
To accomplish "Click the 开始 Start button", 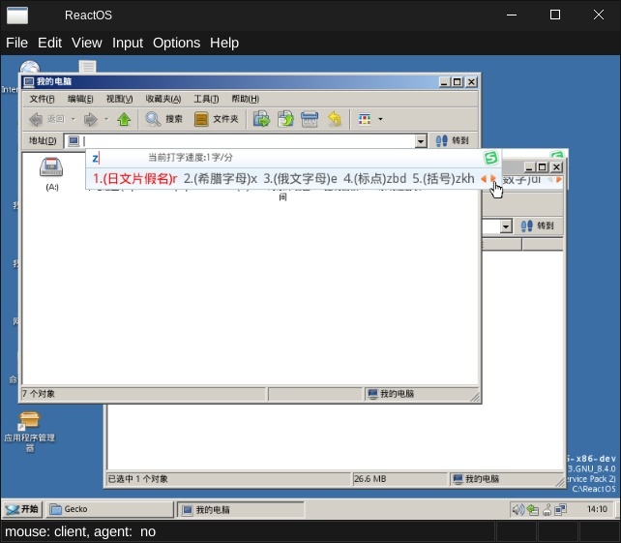I will tap(23, 509).
